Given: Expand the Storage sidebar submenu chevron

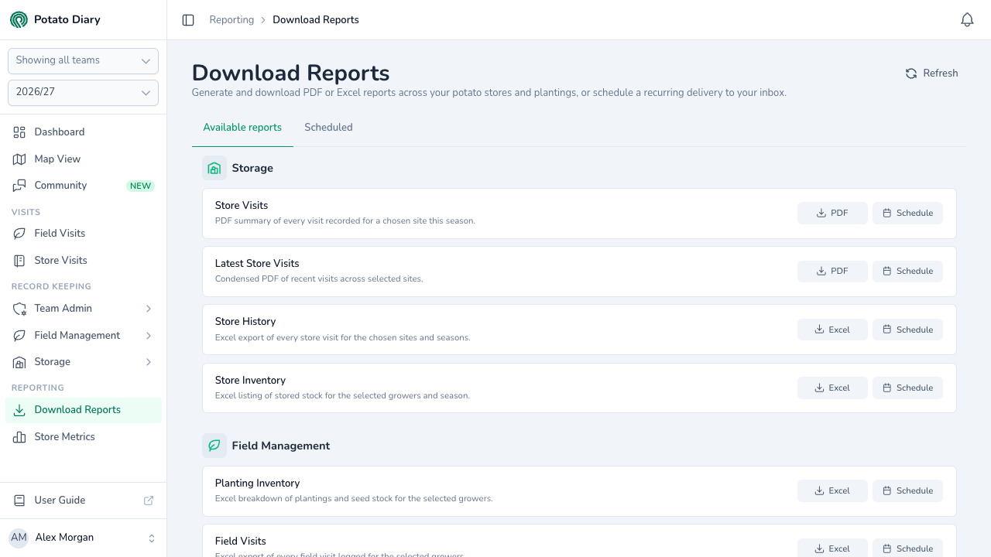Looking at the screenshot, I should (x=149, y=362).
